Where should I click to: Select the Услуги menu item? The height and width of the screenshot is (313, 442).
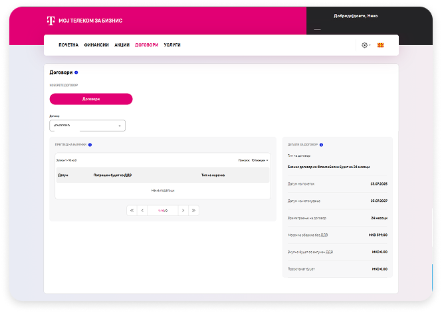coord(172,45)
